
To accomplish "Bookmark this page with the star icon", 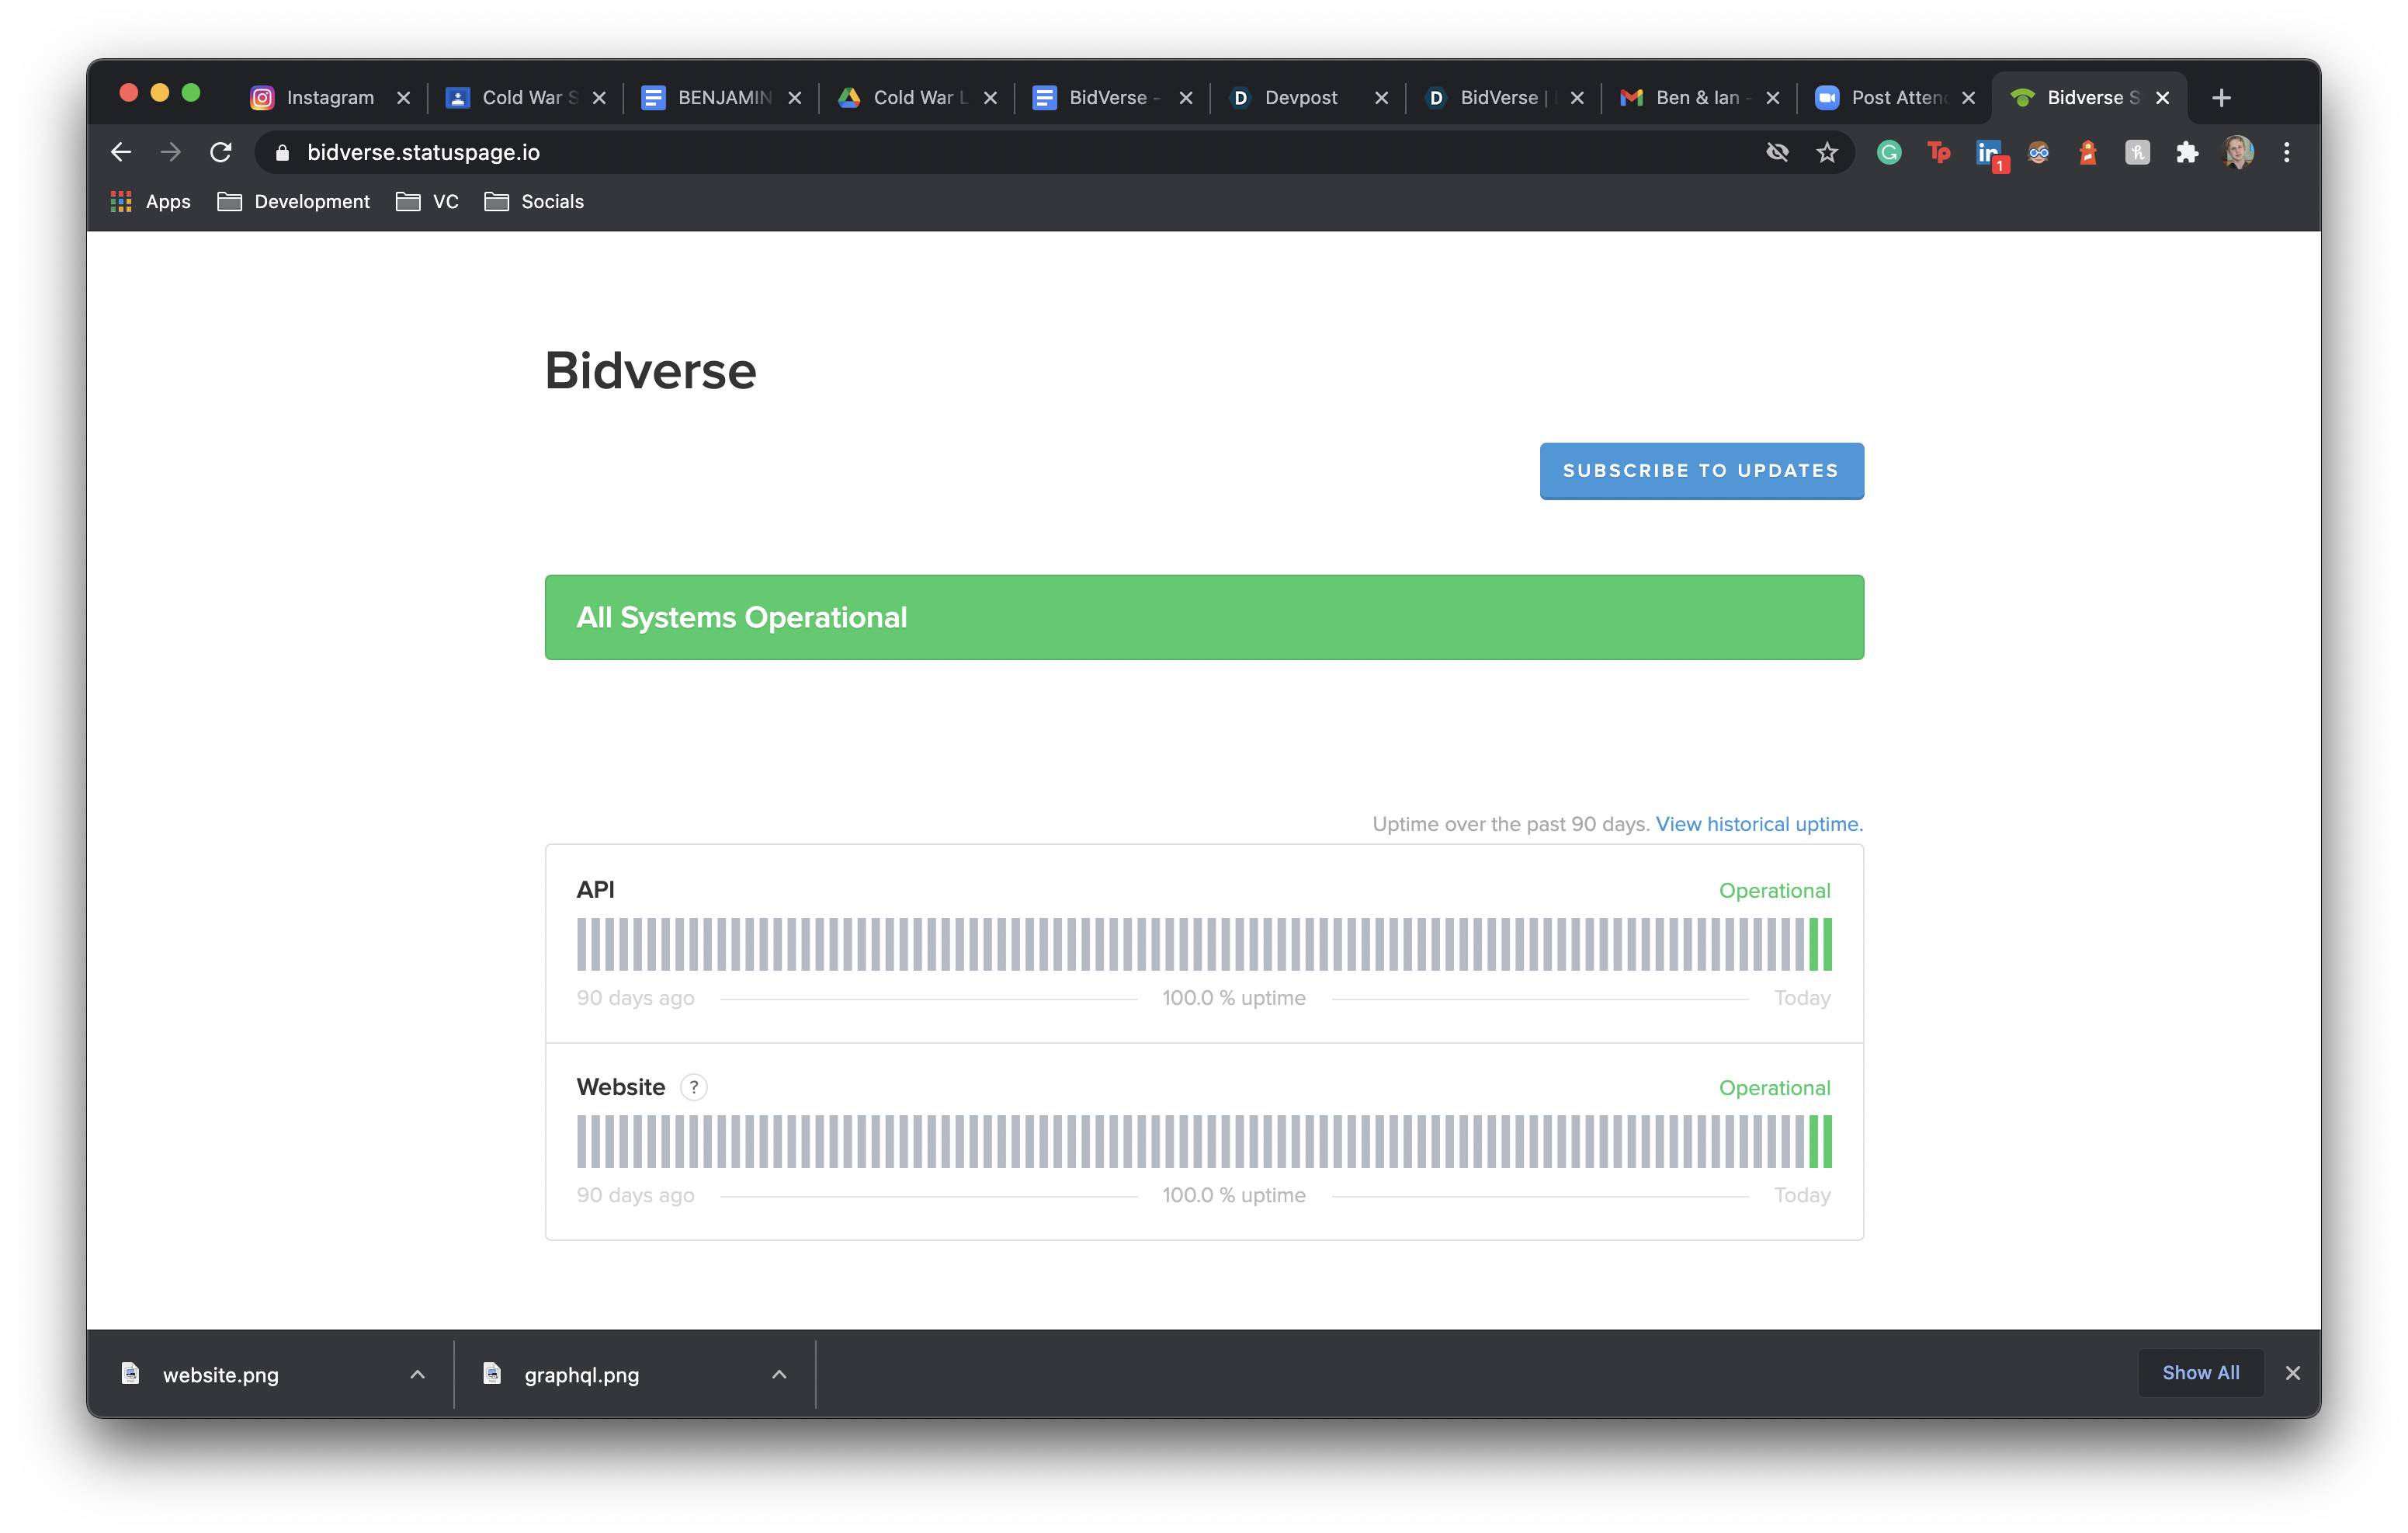I will 1827,152.
